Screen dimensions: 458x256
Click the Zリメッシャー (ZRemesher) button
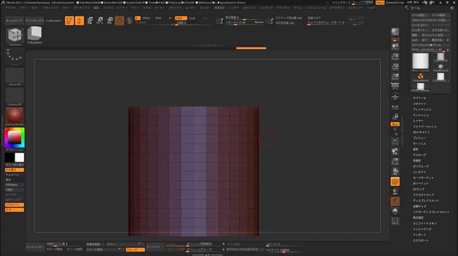[x=35, y=247]
